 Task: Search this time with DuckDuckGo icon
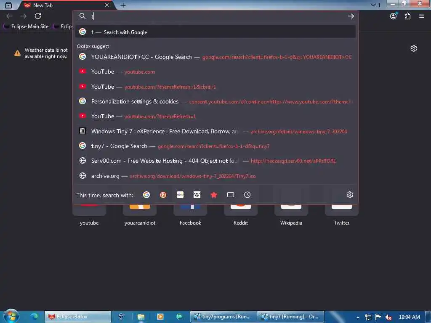(163, 195)
